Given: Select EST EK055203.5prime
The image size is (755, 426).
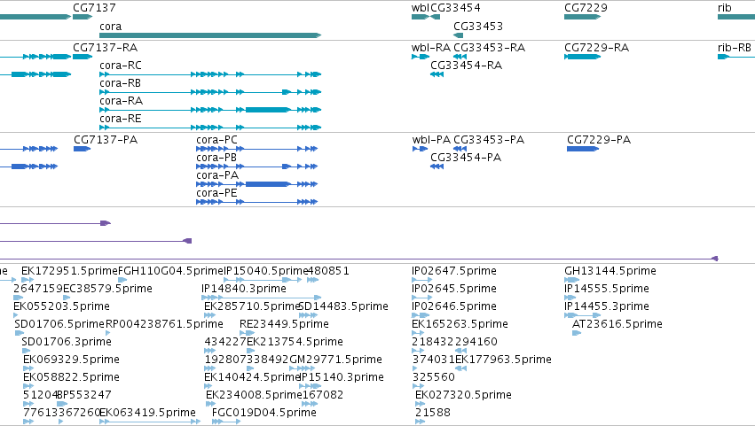Looking at the screenshot, I should point(61,306).
